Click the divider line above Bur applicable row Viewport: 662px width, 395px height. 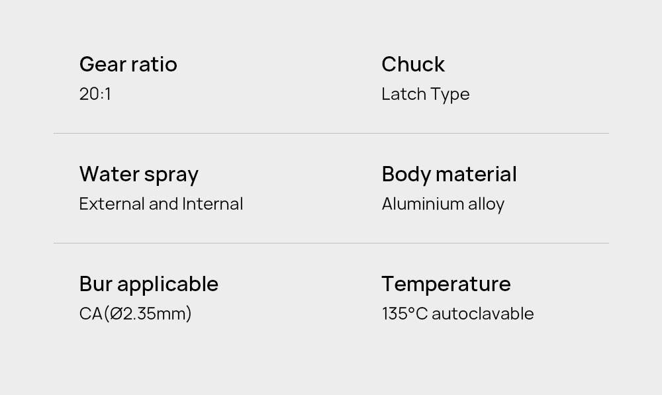tap(331, 243)
